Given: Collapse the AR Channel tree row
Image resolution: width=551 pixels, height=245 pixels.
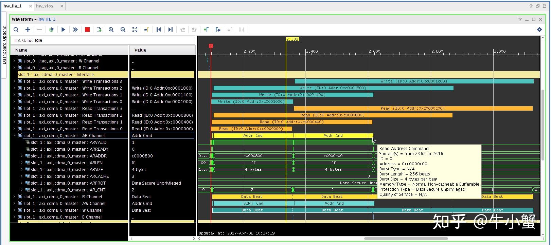Looking at the screenshot, I should (15, 136).
